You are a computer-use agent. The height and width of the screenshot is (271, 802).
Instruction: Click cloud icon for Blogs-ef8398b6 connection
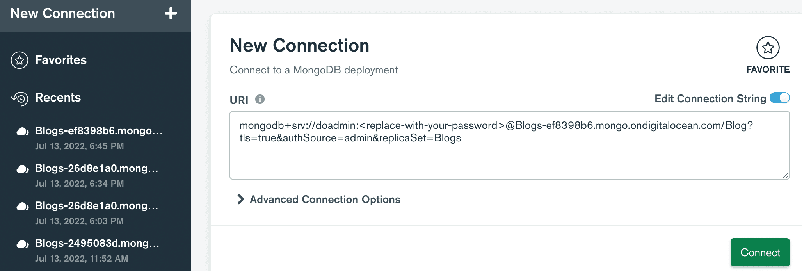click(23, 132)
